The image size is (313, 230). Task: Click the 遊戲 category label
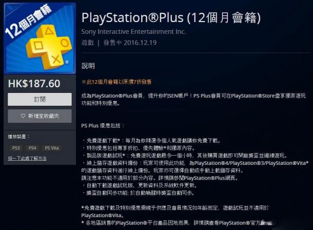(x=88, y=43)
